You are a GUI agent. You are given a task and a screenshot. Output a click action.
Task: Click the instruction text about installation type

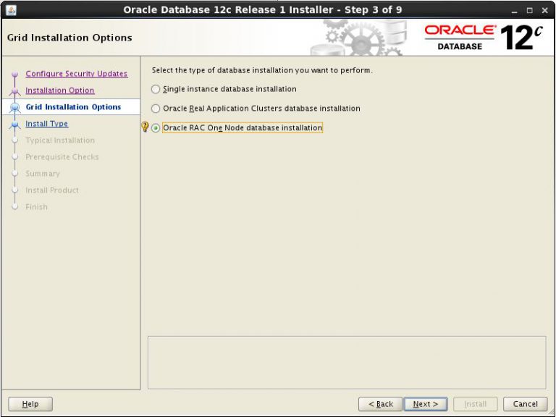(x=262, y=70)
